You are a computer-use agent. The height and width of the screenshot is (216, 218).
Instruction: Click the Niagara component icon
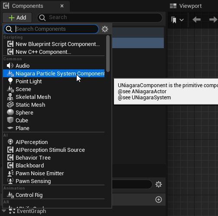point(10,73)
